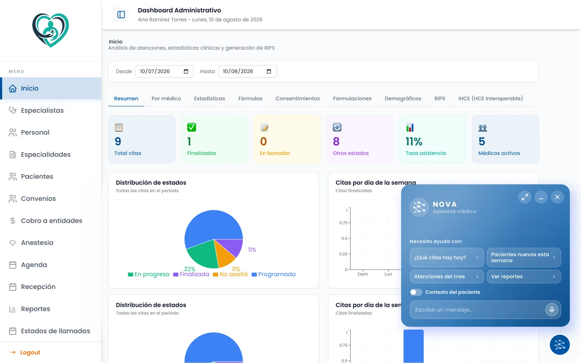Switch to the Por médico tab
Viewport: 581px width, 363px height.
point(166,99)
